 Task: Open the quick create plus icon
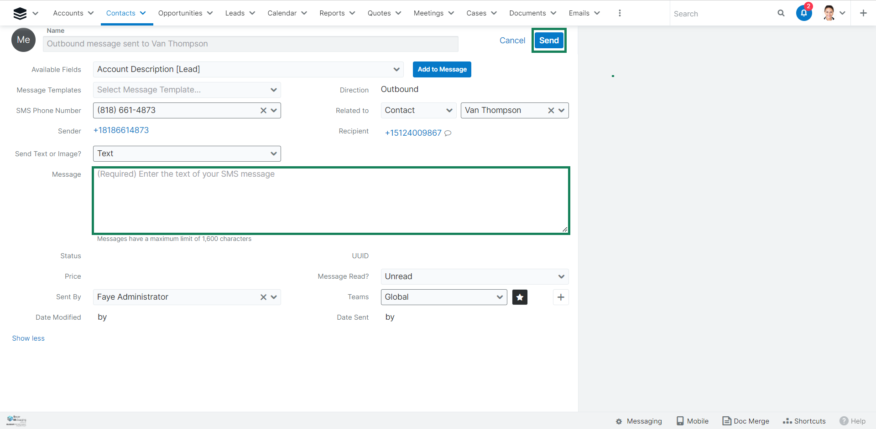point(863,13)
